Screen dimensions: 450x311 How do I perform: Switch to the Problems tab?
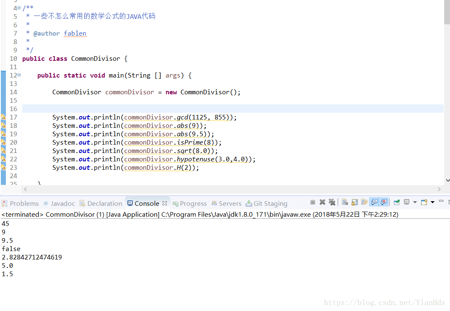pos(21,203)
